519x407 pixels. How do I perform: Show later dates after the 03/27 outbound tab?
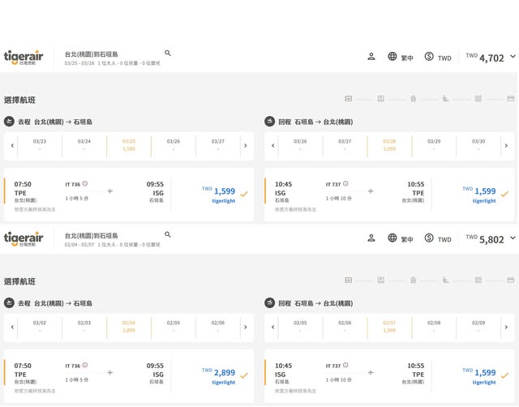coord(245,146)
